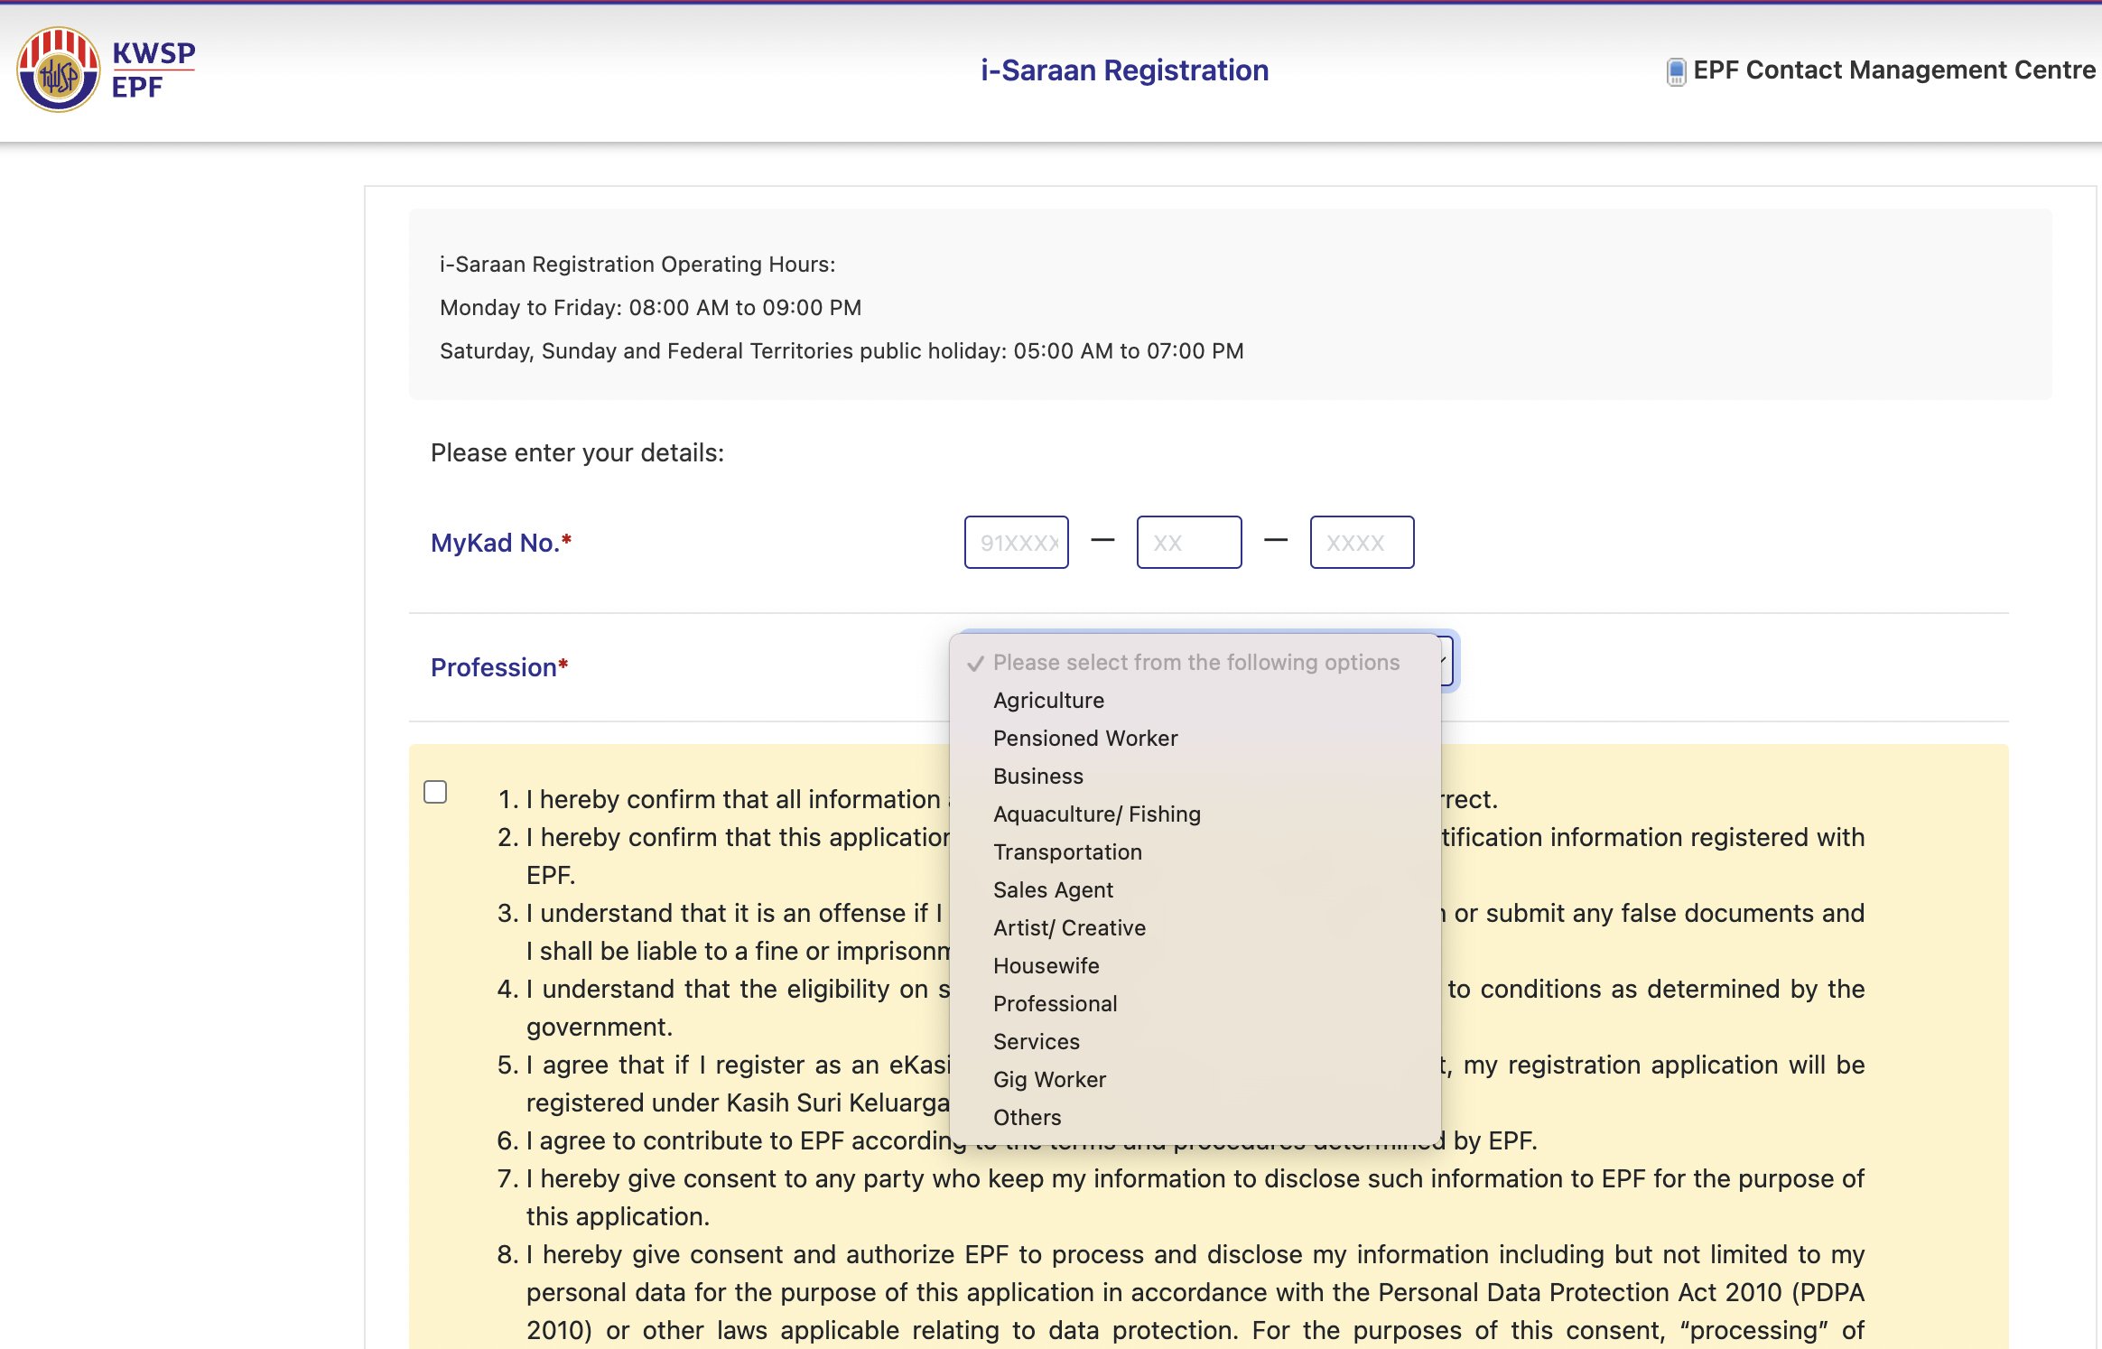Viewport: 2102px width, 1349px height.
Task: Choose Others at list bottom
Action: tap(1027, 1118)
